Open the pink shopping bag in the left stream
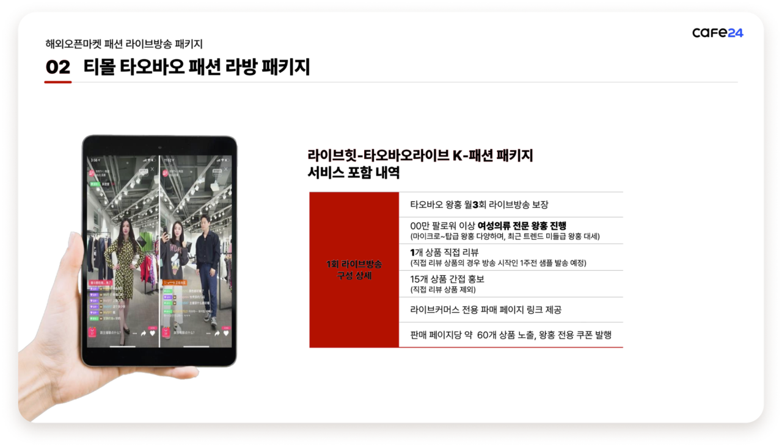Image resolution: width=782 pixels, height=447 pixels. (x=92, y=332)
